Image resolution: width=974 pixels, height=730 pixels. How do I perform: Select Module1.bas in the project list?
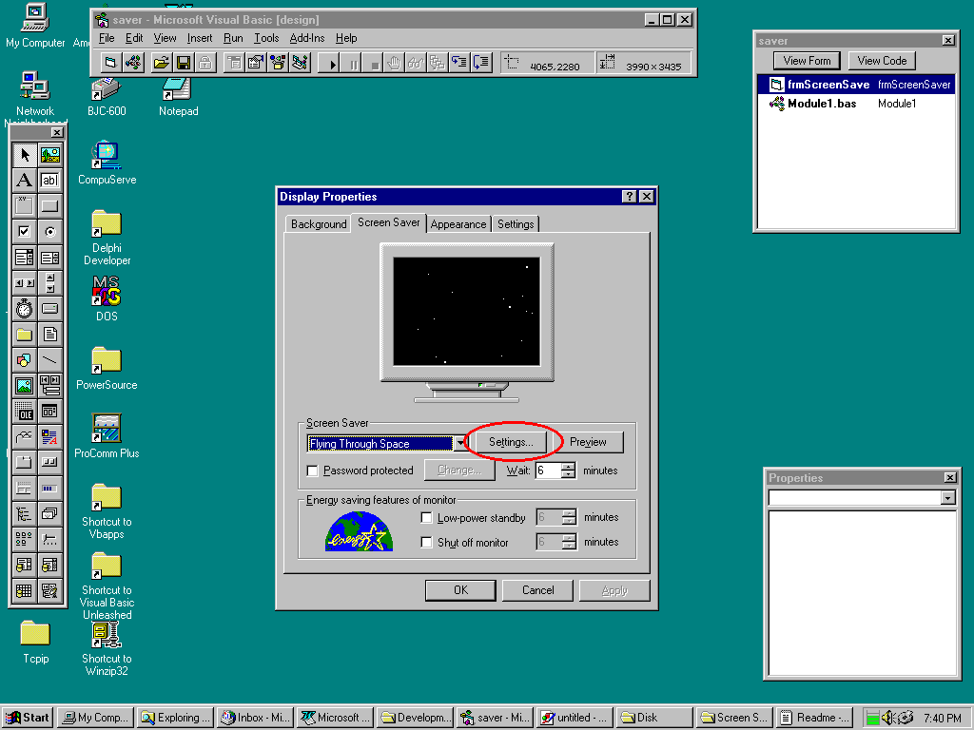coord(821,104)
